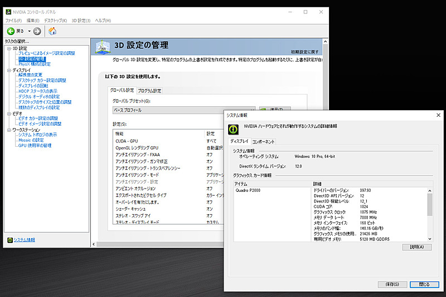Switch to the グローバル設定 tab
This screenshot has width=446, height=297.
pos(122,90)
